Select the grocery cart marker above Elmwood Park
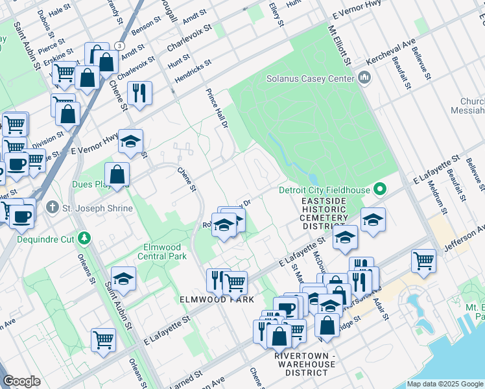Screen dimensions: 485x389 235,285
